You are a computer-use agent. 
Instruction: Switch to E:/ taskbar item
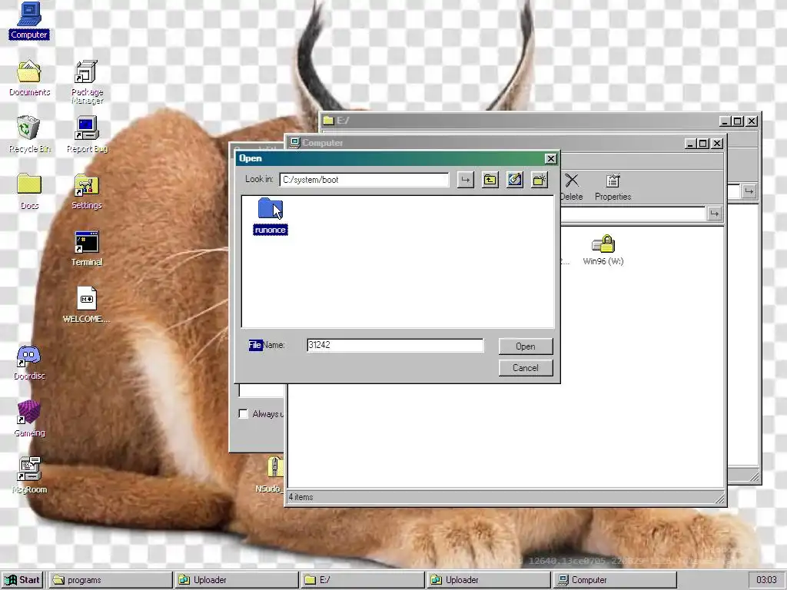(363, 580)
